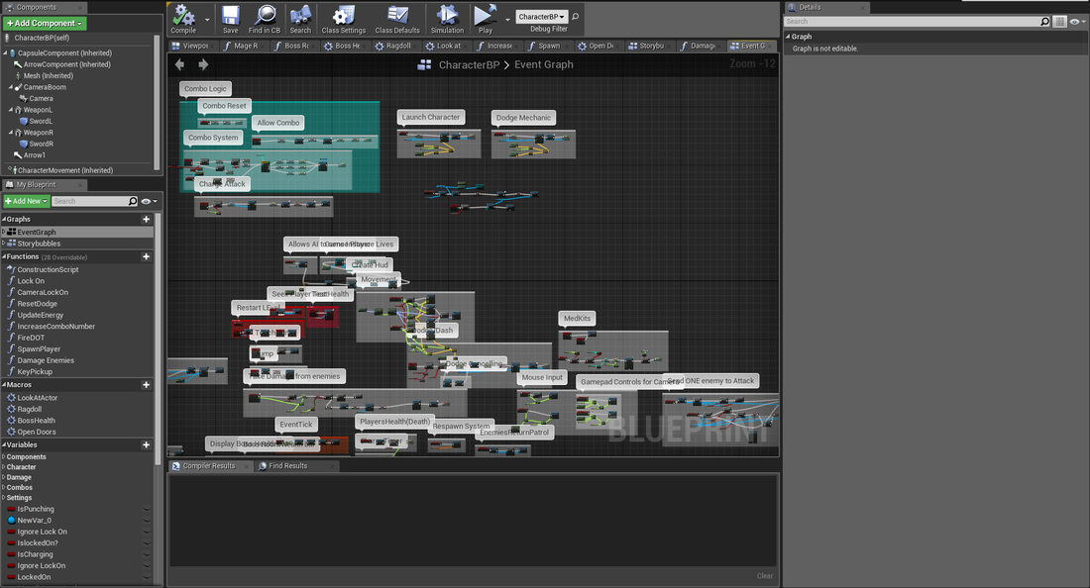This screenshot has height=588, width=1090.
Task: Open Class Settings
Action: pos(343,16)
